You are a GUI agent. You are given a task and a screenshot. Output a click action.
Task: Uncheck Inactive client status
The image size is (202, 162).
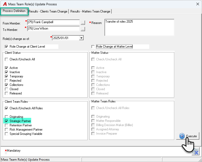(6, 72)
